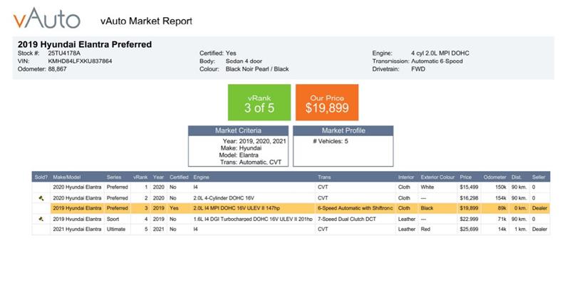The height and width of the screenshot is (290, 570).
Task: Sort by the Trans column header
Action: point(324,177)
